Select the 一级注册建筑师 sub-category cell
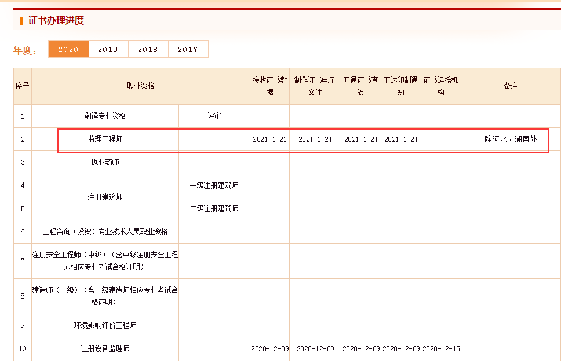 (x=214, y=185)
